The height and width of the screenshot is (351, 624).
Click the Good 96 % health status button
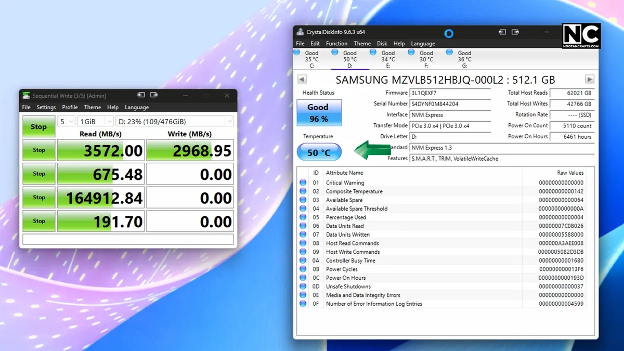(x=319, y=113)
